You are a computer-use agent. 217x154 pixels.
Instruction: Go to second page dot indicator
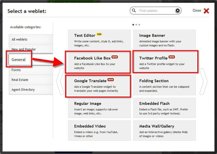tap(136, 25)
